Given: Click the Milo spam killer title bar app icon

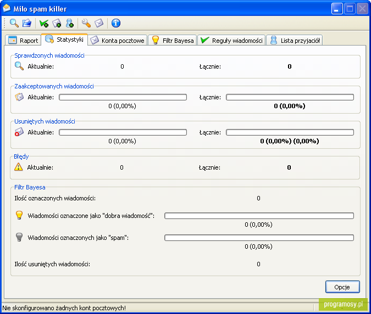Looking at the screenshot, I should coord(7,8).
